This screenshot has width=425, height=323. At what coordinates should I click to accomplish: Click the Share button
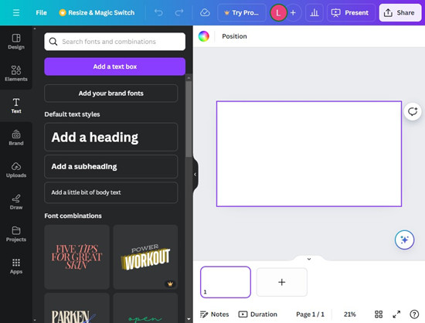point(400,12)
